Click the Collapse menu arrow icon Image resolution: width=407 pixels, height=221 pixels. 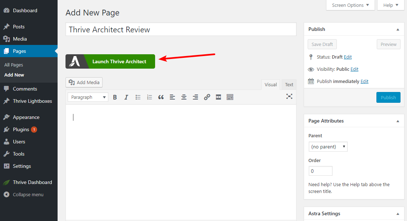coord(6,194)
